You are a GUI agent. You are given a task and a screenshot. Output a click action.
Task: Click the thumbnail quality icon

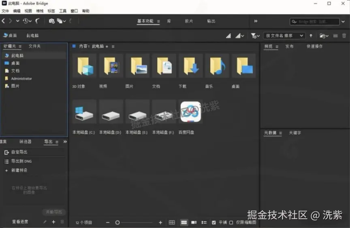click(x=228, y=36)
